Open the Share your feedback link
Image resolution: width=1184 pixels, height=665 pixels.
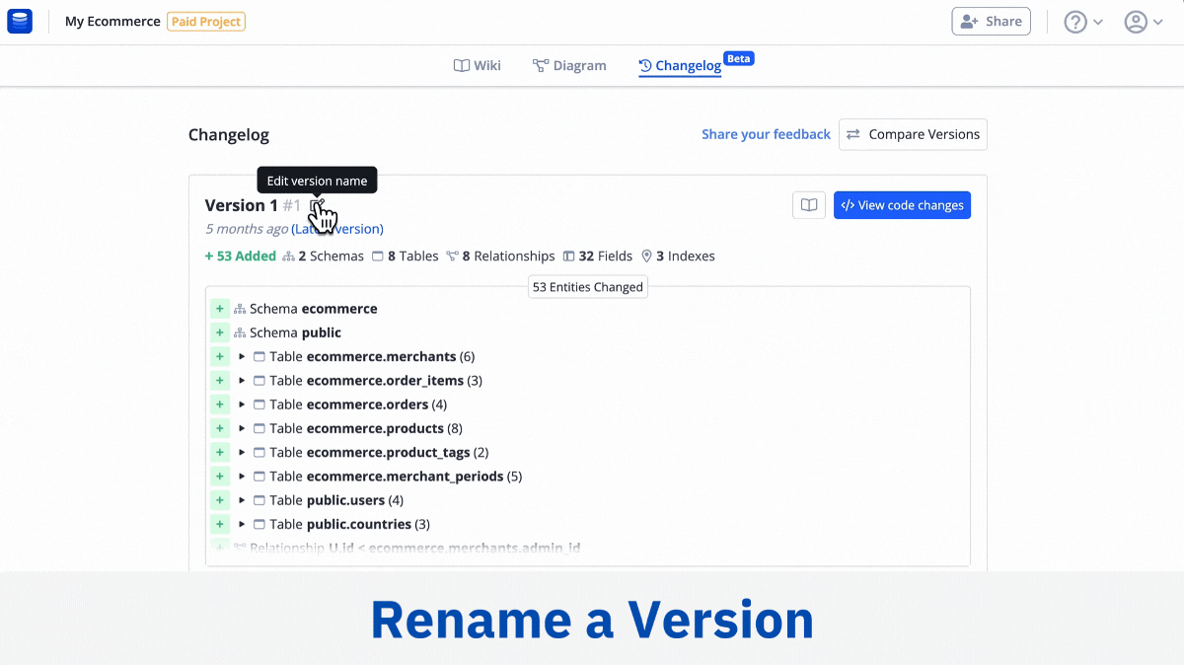tap(766, 134)
